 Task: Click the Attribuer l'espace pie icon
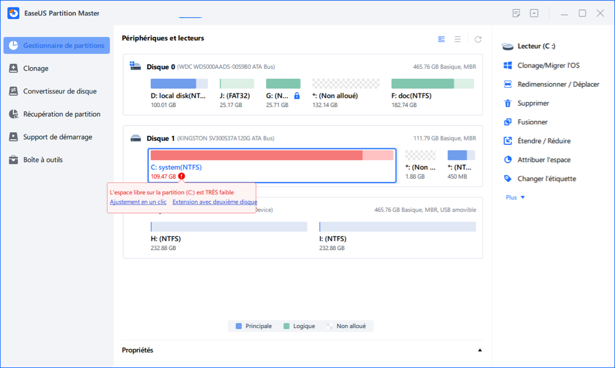pyautogui.click(x=507, y=160)
